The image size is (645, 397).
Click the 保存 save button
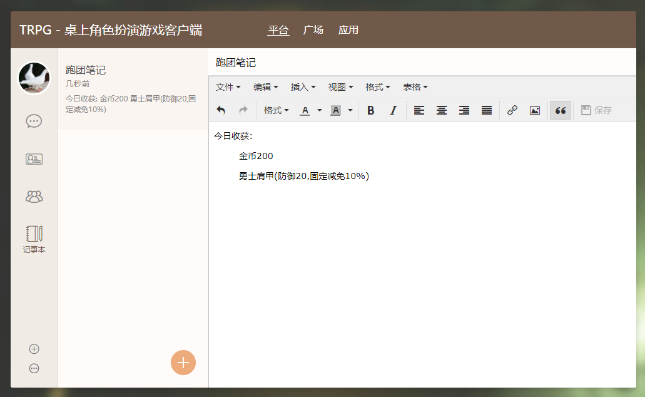click(596, 110)
